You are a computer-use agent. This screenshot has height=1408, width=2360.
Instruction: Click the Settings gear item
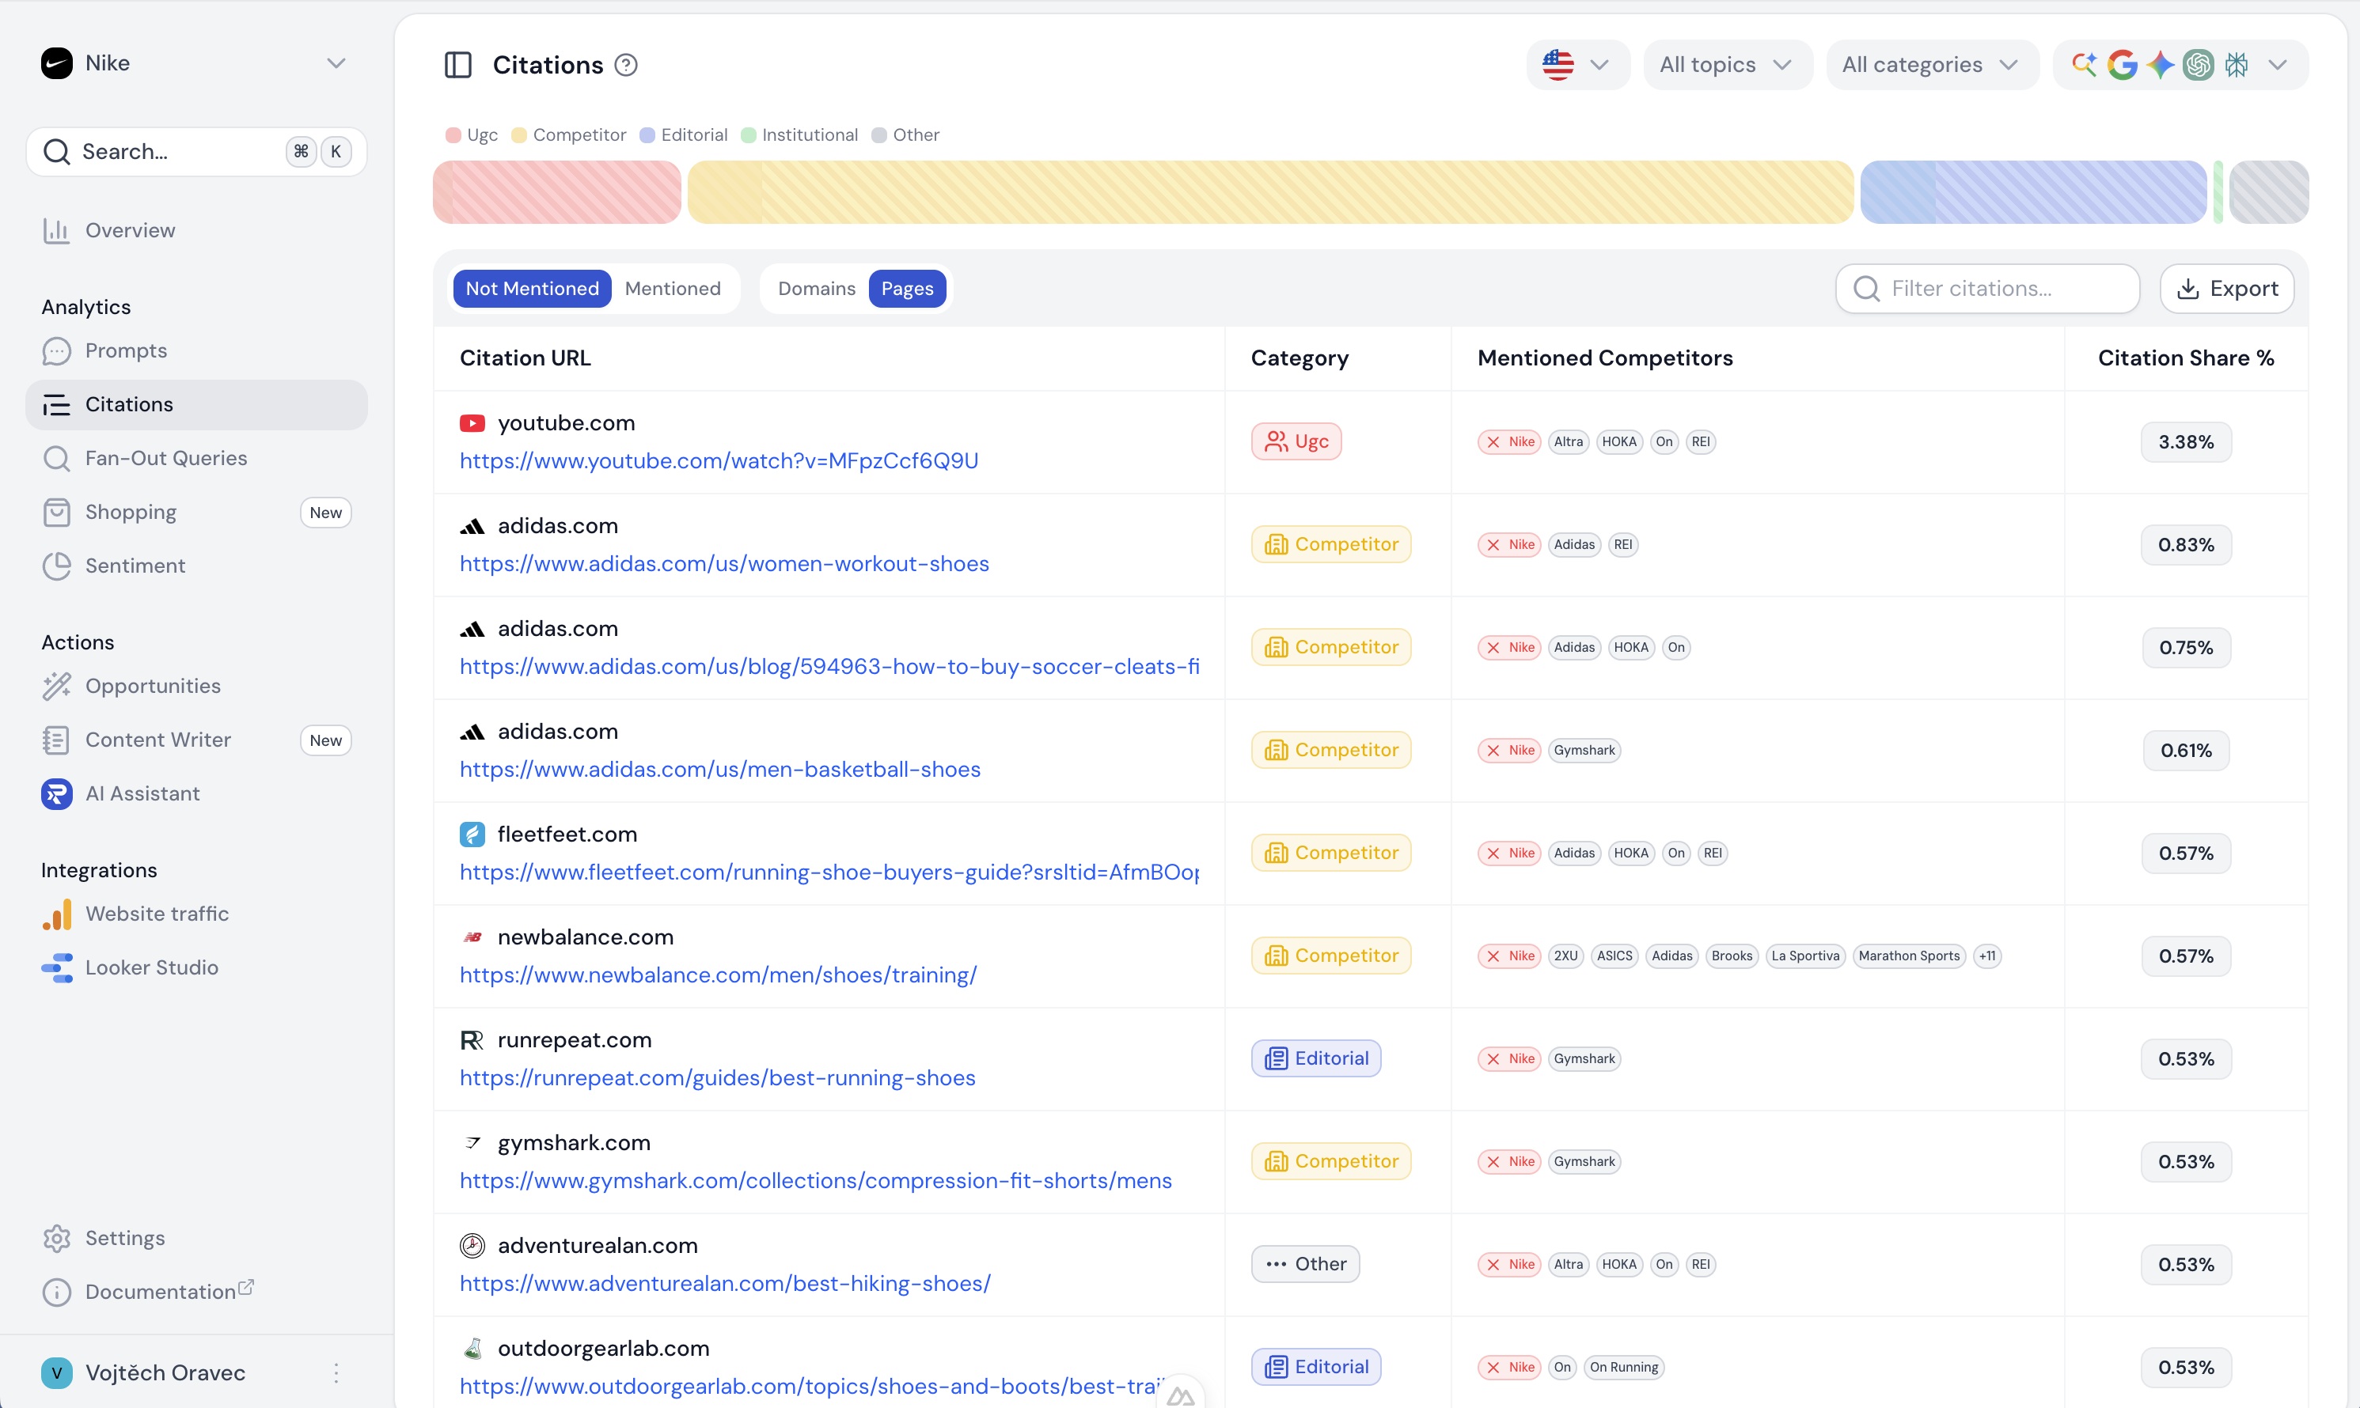[x=124, y=1238]
